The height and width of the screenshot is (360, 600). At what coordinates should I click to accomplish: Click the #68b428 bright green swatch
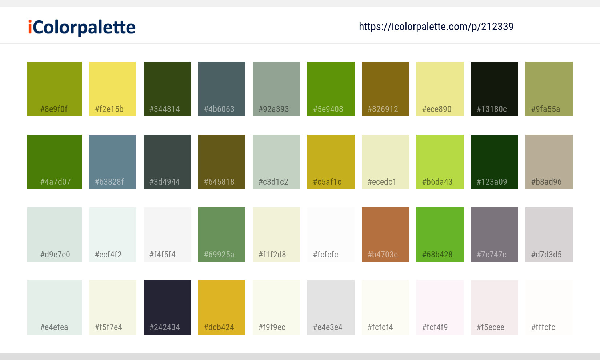pos(440,234)
